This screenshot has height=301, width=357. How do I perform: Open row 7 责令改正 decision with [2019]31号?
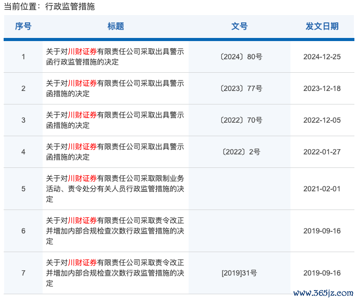pyautogui.click(x=115, y=273)
